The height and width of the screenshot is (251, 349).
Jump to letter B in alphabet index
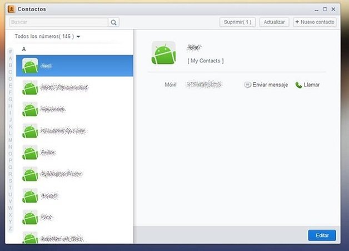[x=10, y=65]
